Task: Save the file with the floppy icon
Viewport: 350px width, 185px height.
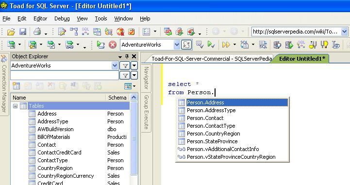Action: pos(23,32)
